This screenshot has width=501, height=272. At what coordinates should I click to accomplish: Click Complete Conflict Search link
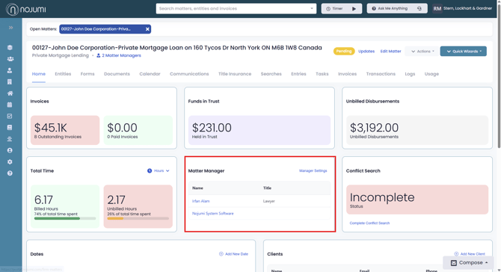tap(369, 223)
